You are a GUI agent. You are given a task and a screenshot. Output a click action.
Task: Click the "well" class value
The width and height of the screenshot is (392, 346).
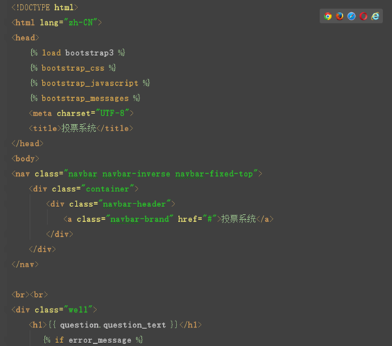point(78,310)
